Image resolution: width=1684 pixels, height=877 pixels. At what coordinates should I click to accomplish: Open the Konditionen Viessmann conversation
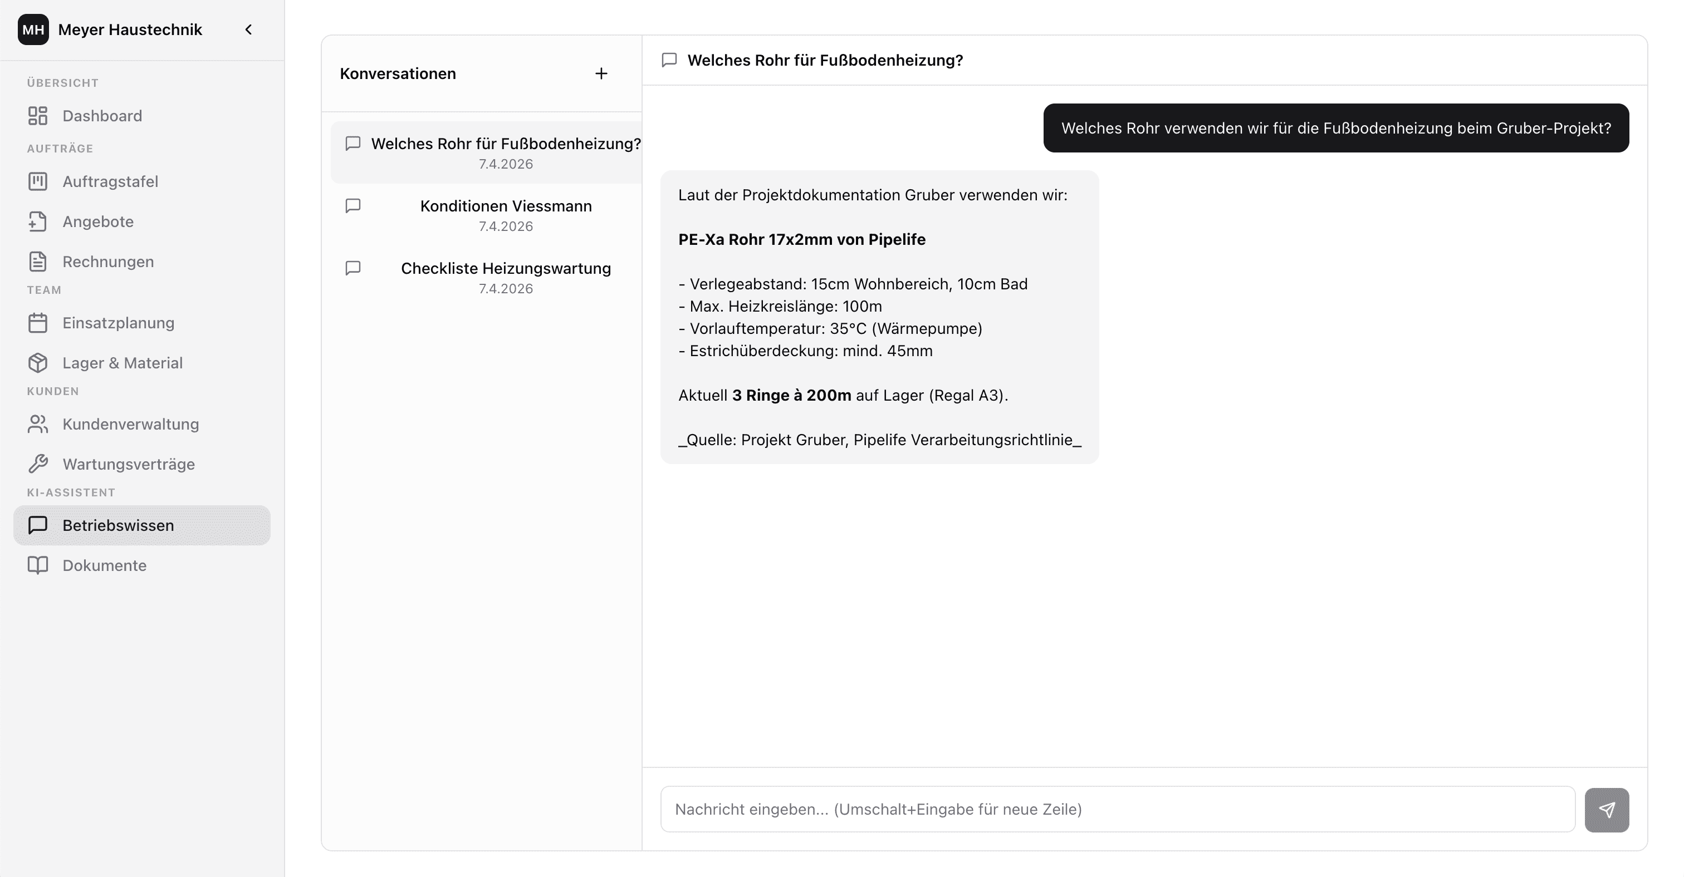point(486,215)
